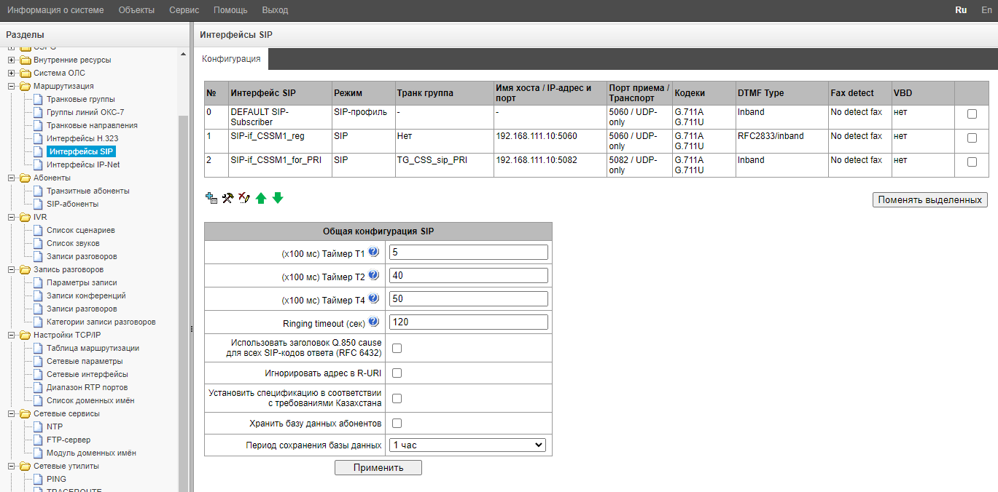Click the folder icon beside Система ОЛС

click(x=26, y=73)
